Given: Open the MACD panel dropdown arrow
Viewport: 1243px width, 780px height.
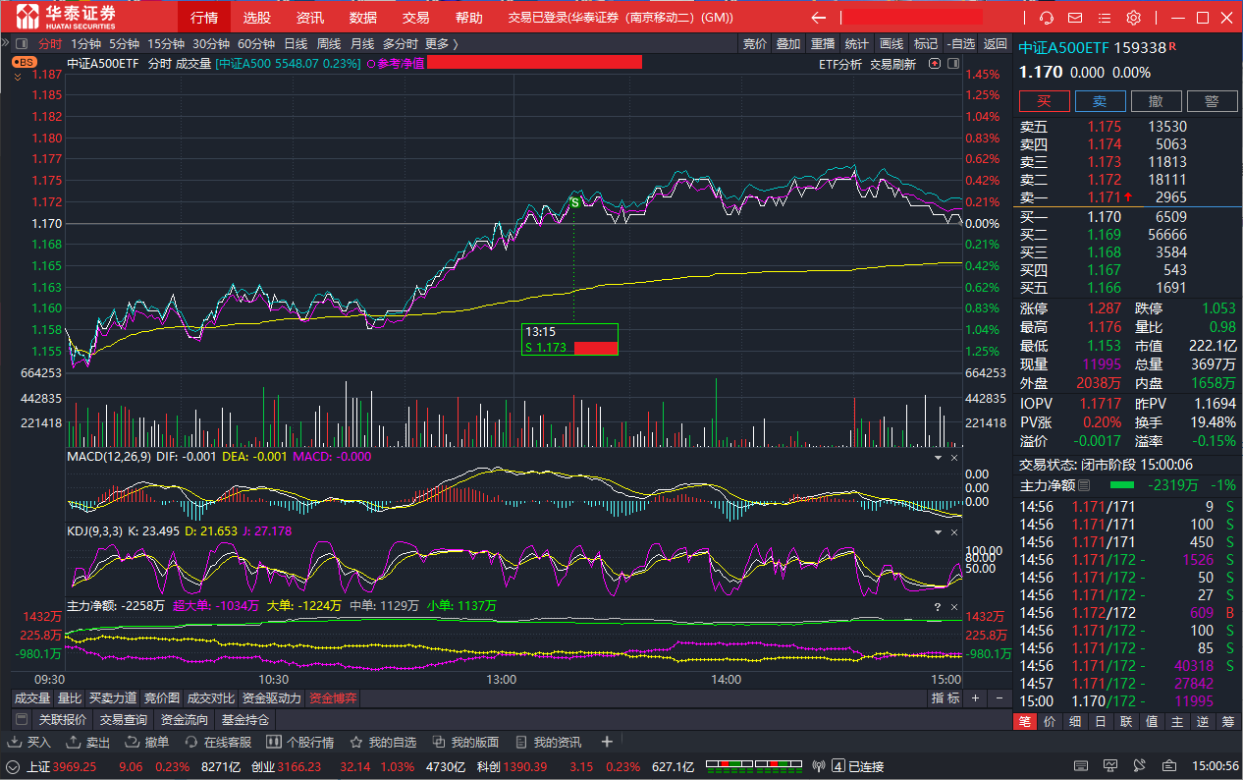Looking at the screenshot, I should (937, 458).
